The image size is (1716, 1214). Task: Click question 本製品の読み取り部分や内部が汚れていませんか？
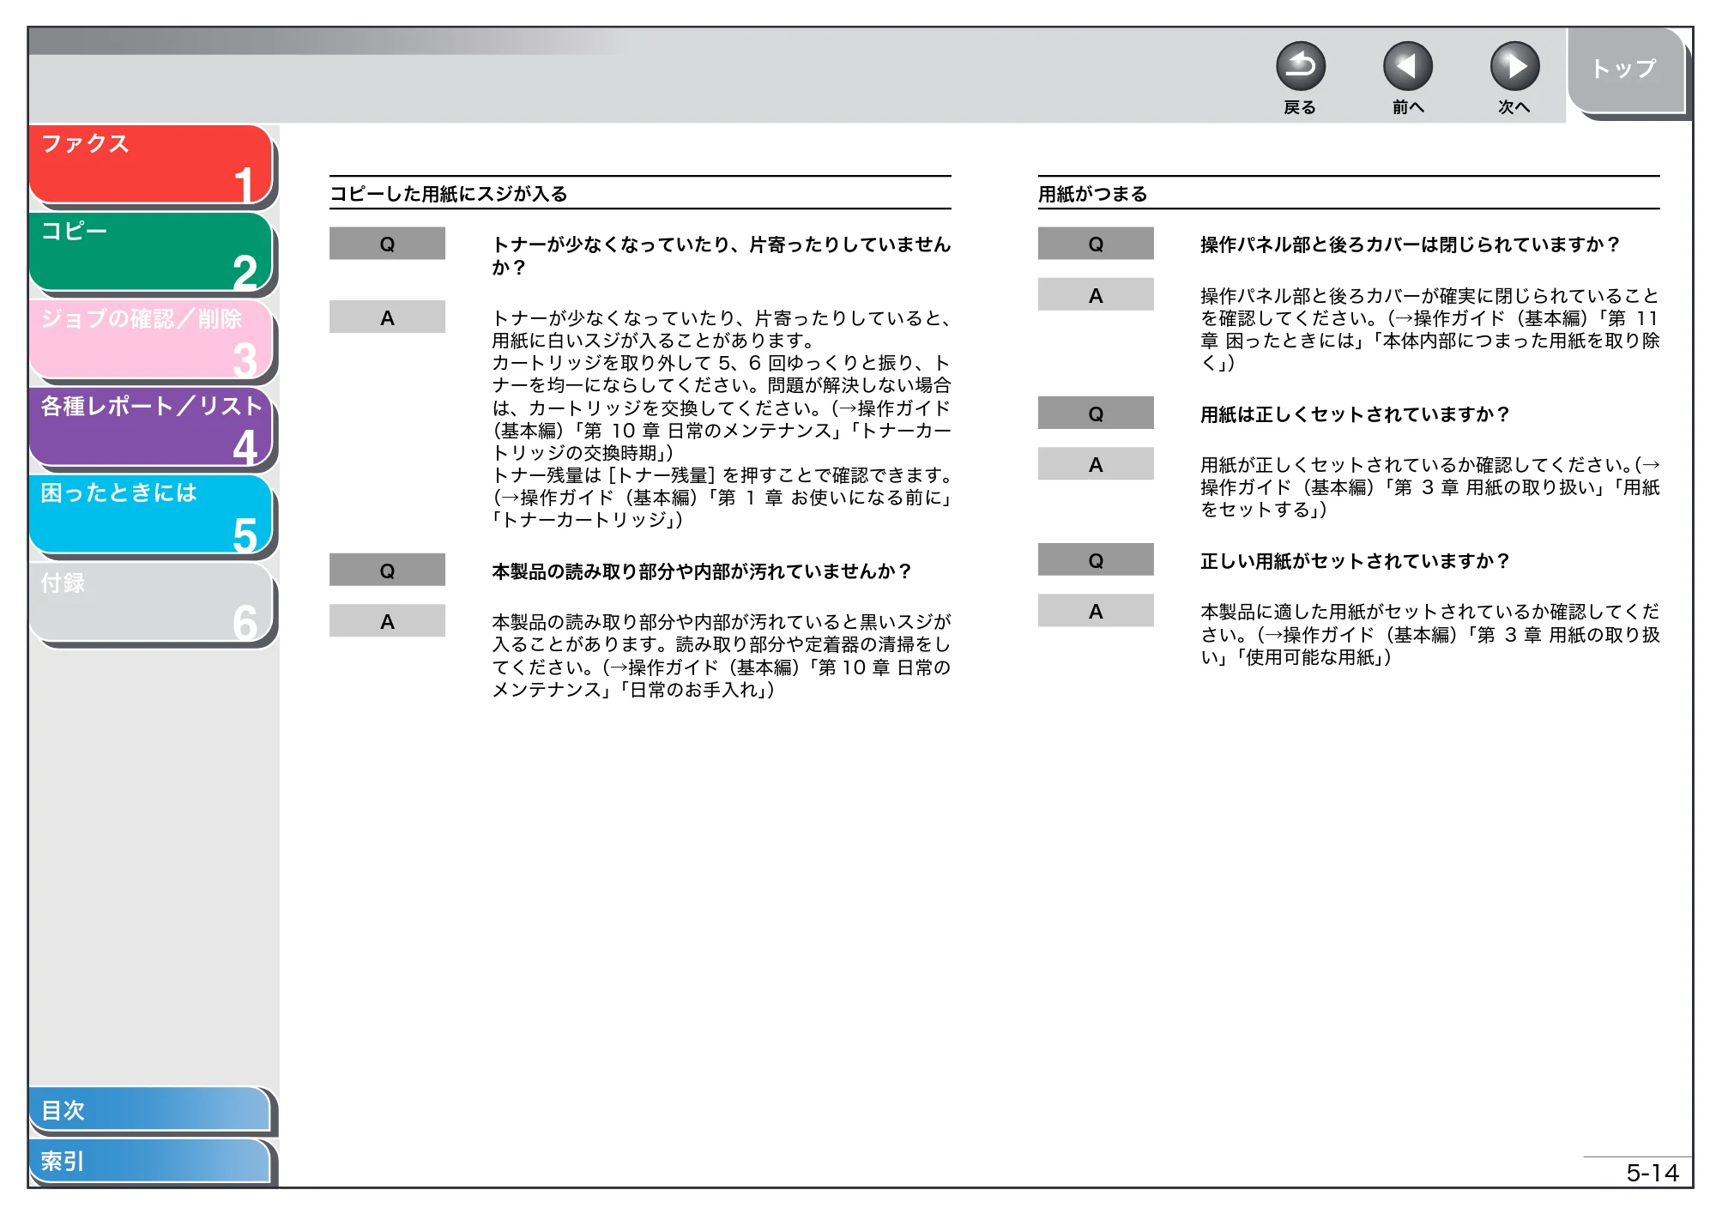point(701,571)
